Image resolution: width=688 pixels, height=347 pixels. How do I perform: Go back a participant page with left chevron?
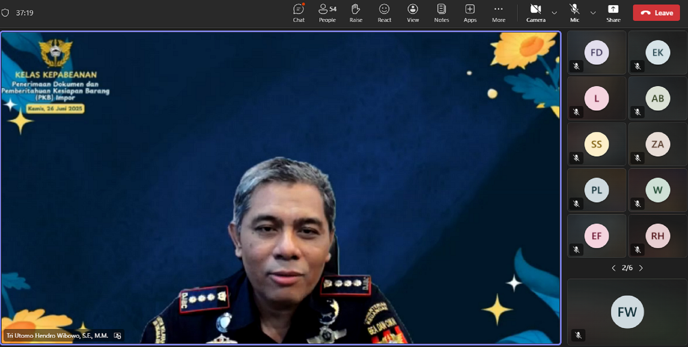[x=613, y=268]
